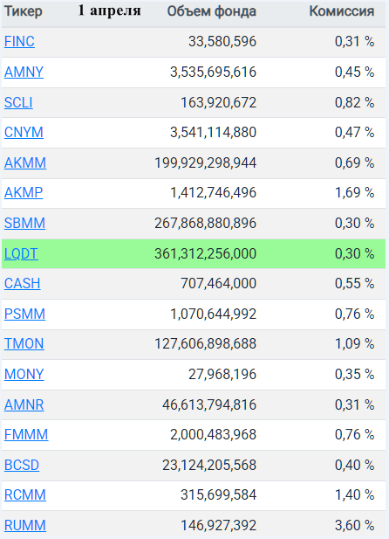Select the AKMM ticker link
Screen dimensions: 389x539
[25, 162]
